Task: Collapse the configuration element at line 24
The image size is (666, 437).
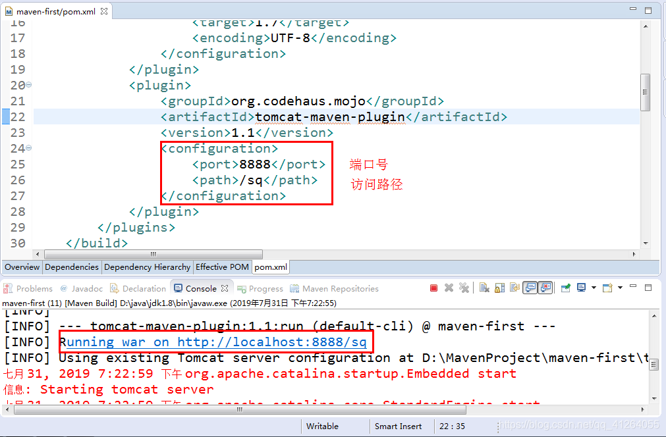Action: point(29,148)
